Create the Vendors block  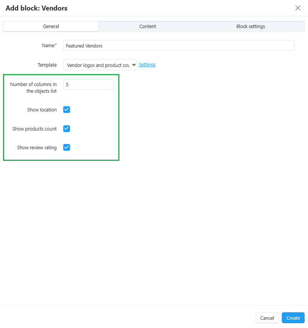click(293, 318)
